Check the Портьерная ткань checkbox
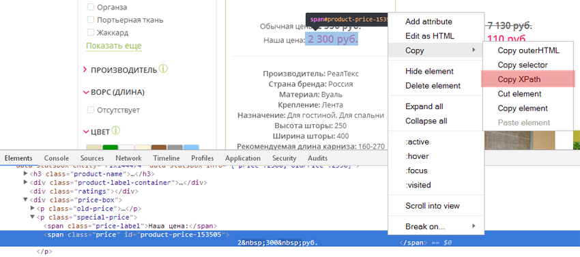 tap(90, 20)
